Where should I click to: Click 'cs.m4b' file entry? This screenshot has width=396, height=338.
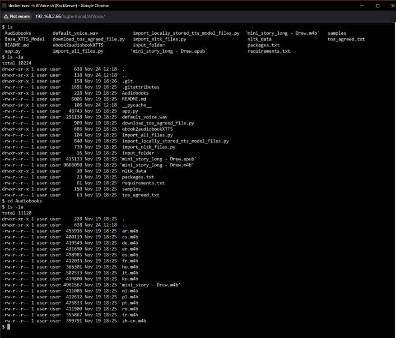point(130,237)
